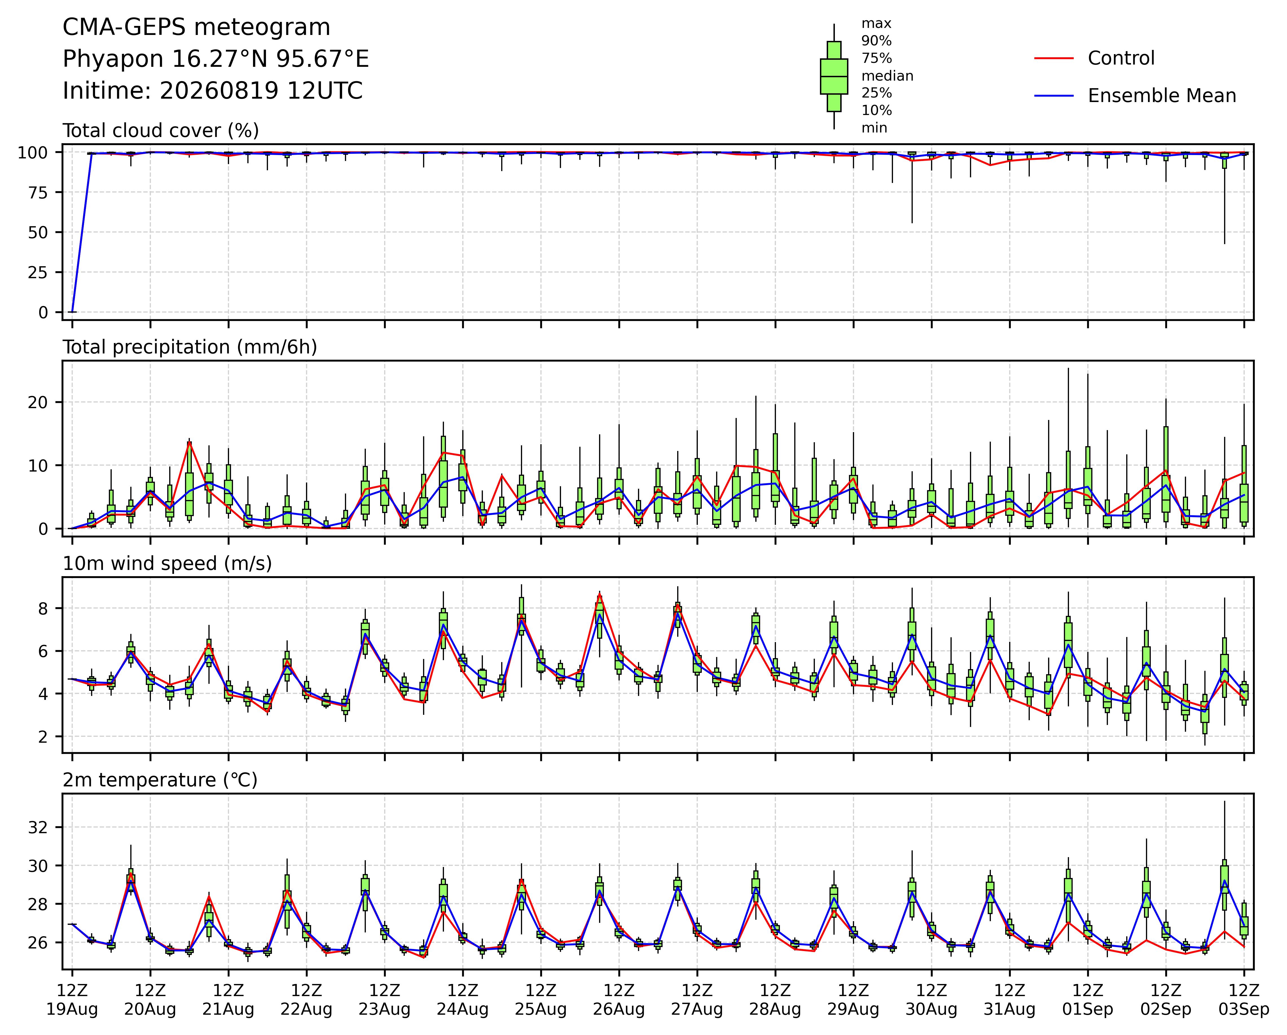The width and height of the screenshot is (1287, 1035).
Task: Click the '100' tick on cloud cover axis
Action: coord(33,153)
